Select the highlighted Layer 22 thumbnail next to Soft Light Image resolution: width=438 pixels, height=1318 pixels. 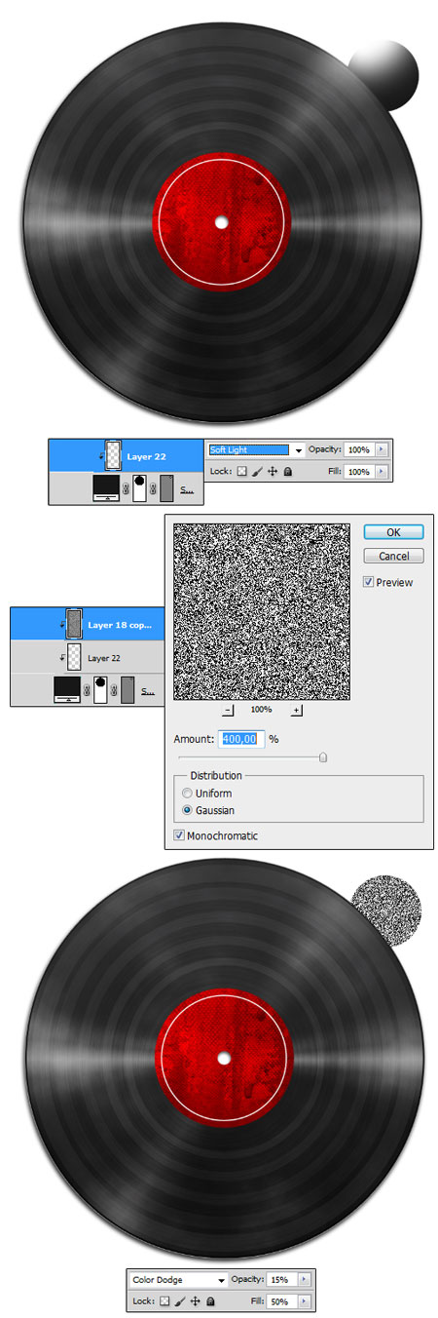tap(112, 455)
